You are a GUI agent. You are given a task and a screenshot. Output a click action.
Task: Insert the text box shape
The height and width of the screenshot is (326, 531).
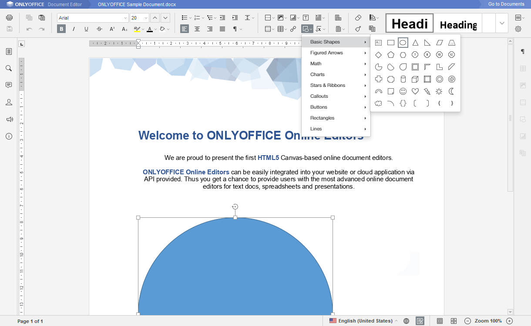(379, 43)
